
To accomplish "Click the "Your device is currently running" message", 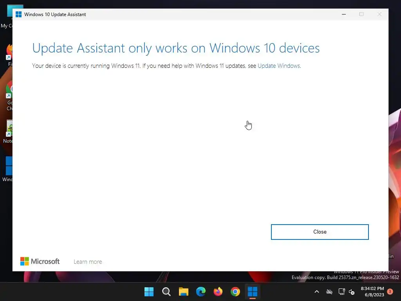I will point(166,66).
